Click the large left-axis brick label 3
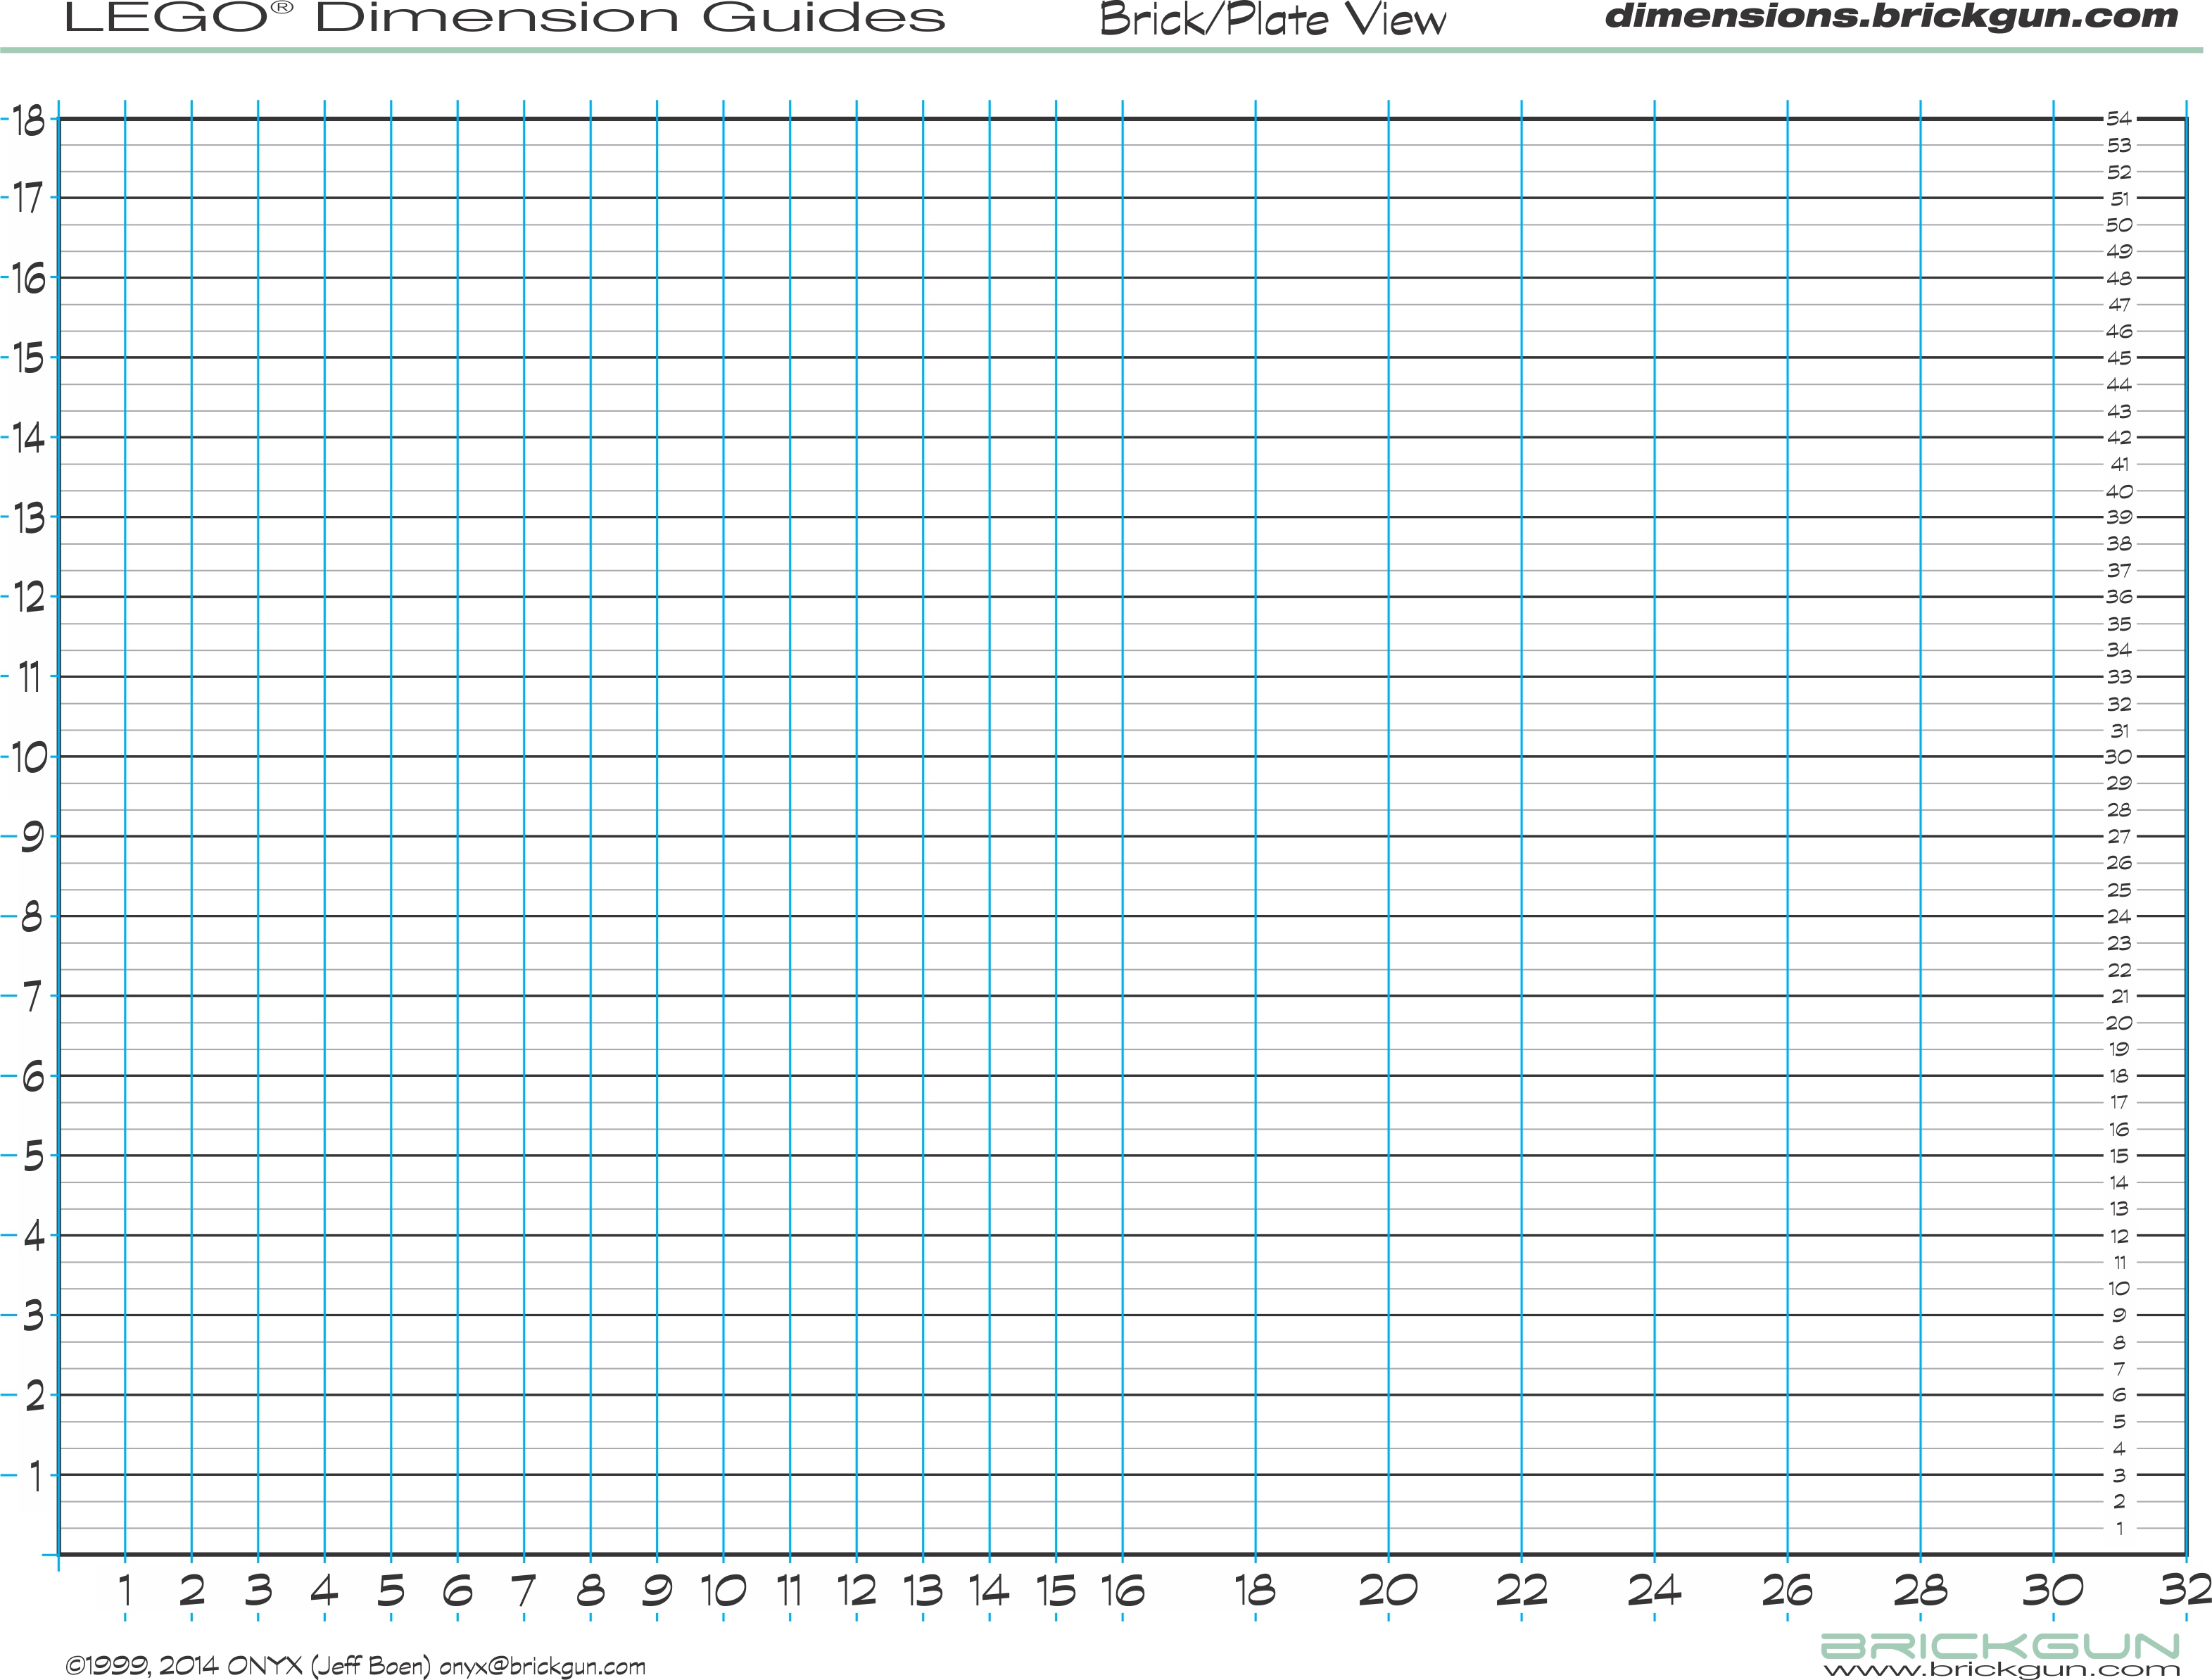2212x1680 pixels. [32, 1316]
